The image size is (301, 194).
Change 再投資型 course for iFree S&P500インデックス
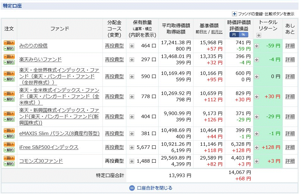(x=114, y=147)
